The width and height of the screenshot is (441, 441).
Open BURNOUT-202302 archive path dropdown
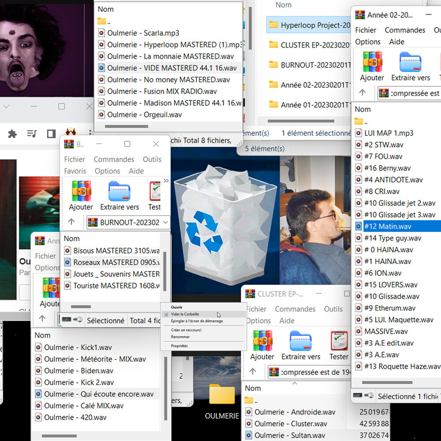click(165, 222)
